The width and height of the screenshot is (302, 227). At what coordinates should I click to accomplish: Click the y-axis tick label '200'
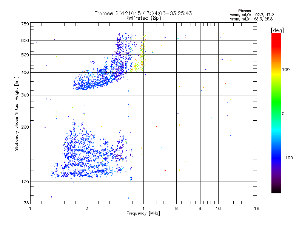25,127
